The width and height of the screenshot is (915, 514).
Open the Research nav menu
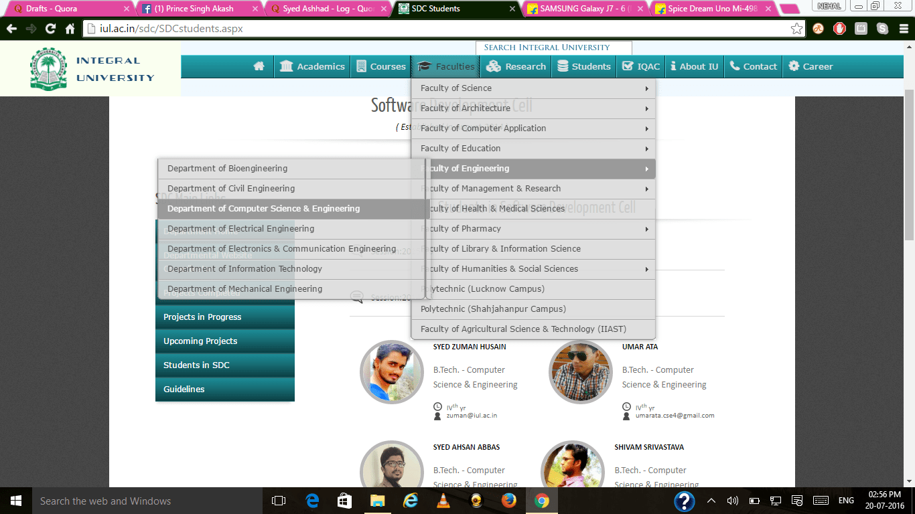[x=516, y=66]
